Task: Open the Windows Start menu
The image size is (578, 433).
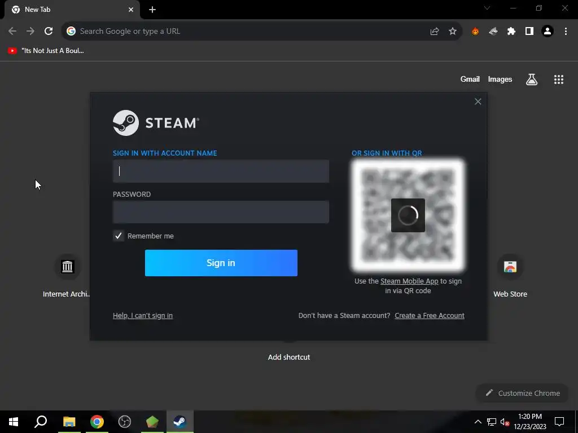Action: pyautogui.click(x=14, y=422)
